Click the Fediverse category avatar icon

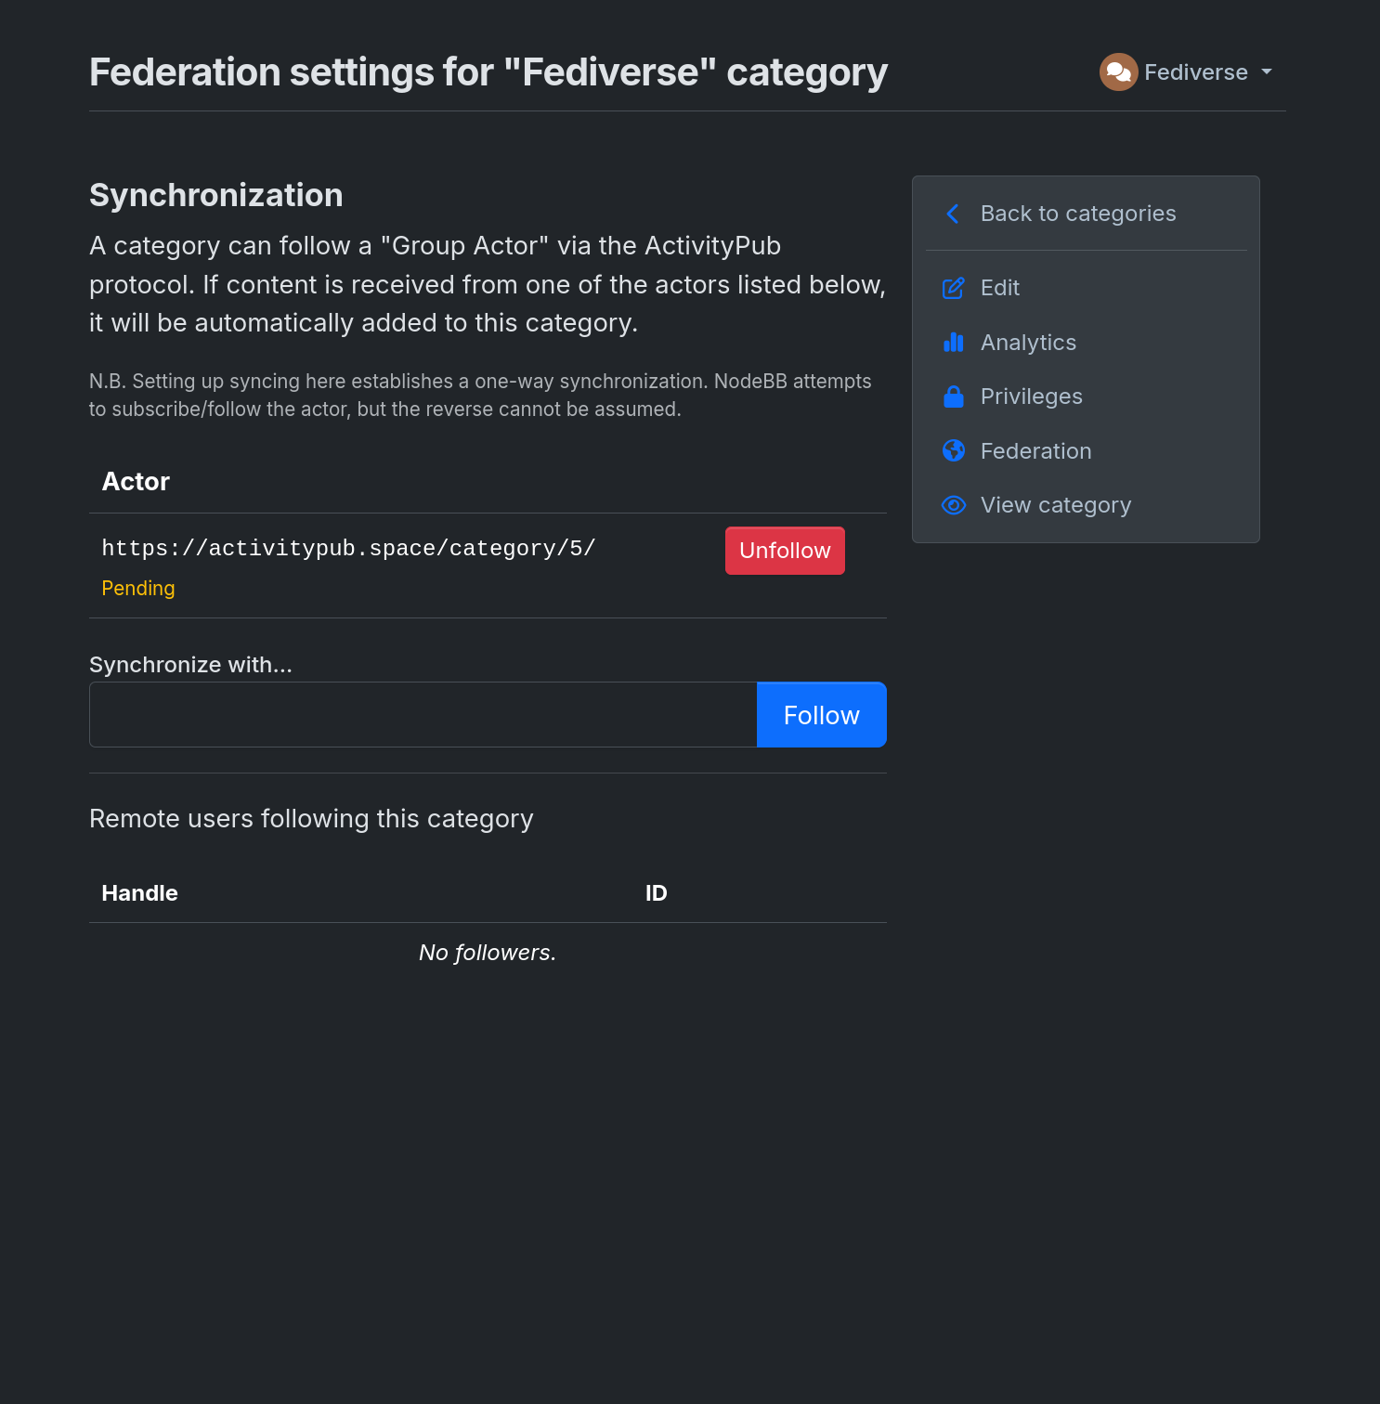(x=1118, y=72)
